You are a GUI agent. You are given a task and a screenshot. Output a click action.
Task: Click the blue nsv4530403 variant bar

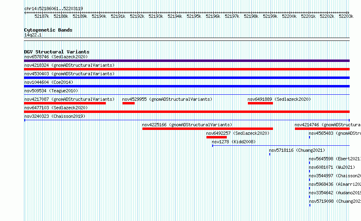(187, 78)
